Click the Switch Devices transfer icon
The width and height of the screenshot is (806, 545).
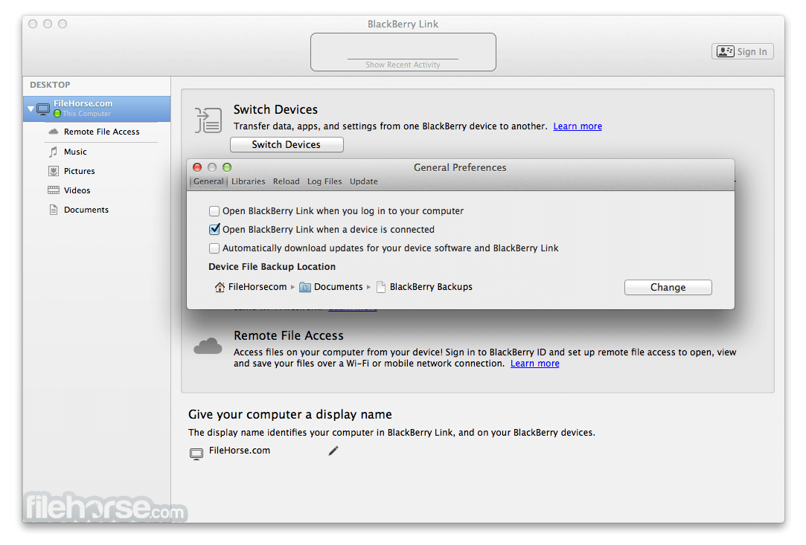[208, 120]
